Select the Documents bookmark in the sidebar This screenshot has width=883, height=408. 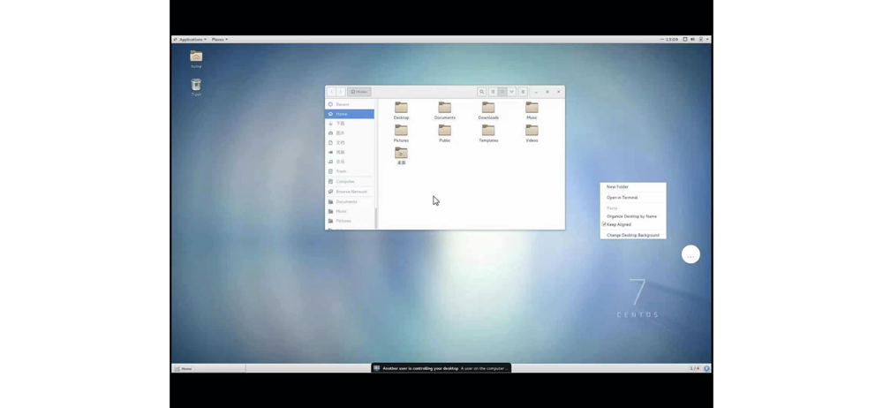tap(350, 201)
